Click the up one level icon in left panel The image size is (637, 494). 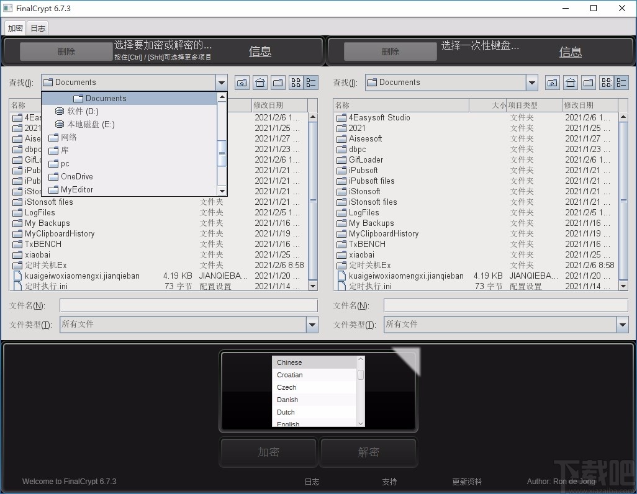point(242,82)
